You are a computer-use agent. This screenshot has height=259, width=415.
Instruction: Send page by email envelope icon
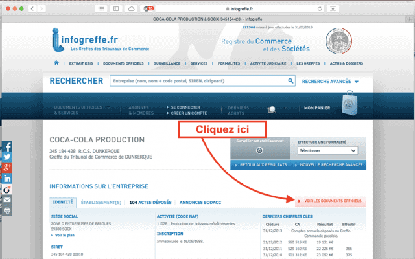coord(7,200)
